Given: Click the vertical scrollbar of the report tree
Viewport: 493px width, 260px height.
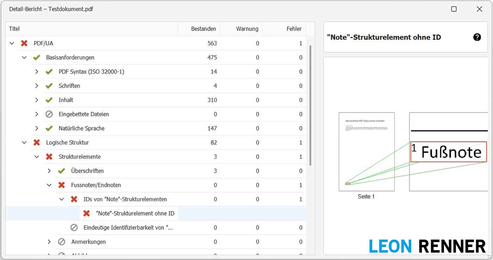Looking at the screenshot, I should tap(310, 106).
